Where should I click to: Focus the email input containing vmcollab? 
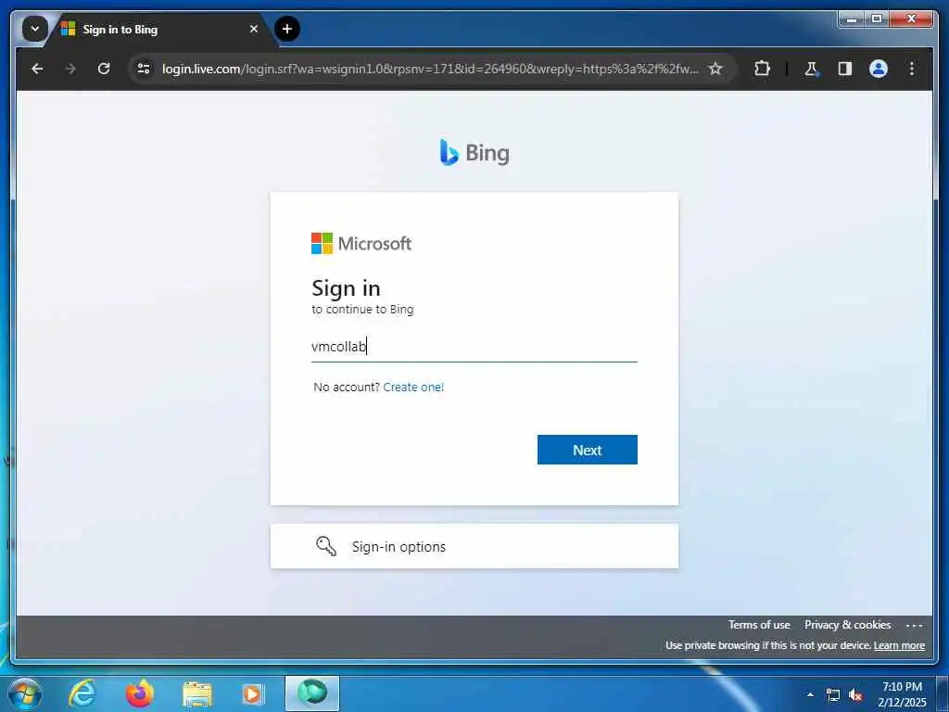474,347
